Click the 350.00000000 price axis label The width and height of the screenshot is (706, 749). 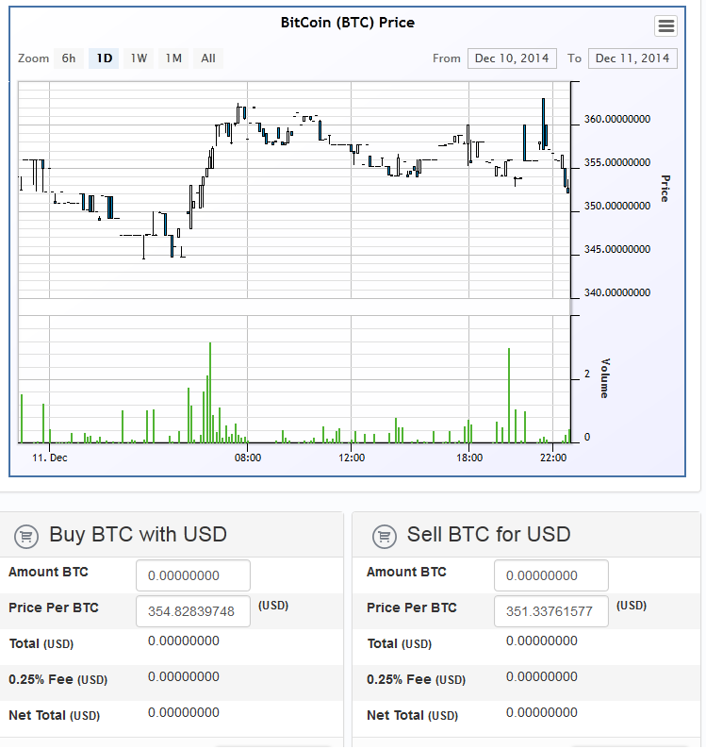click(x=616, y=206)
